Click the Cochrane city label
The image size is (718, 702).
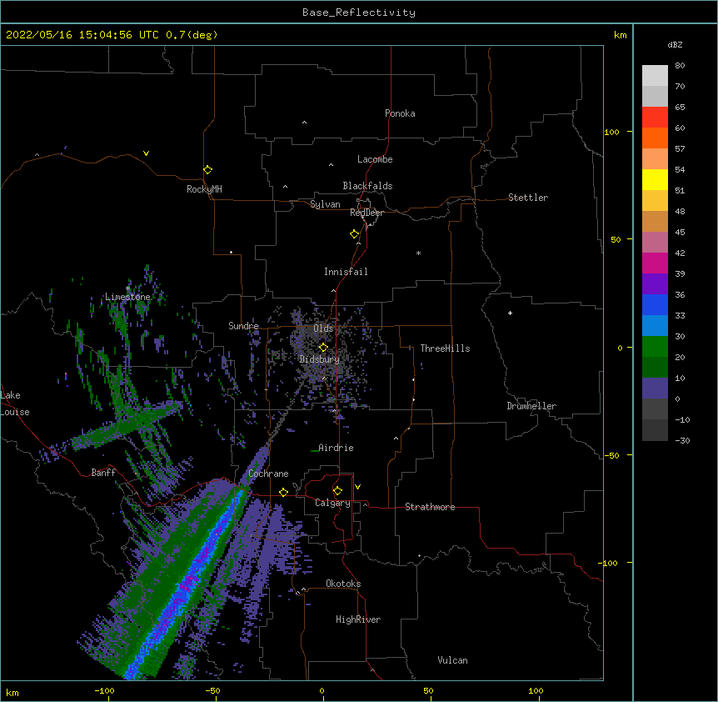[268, 474]
